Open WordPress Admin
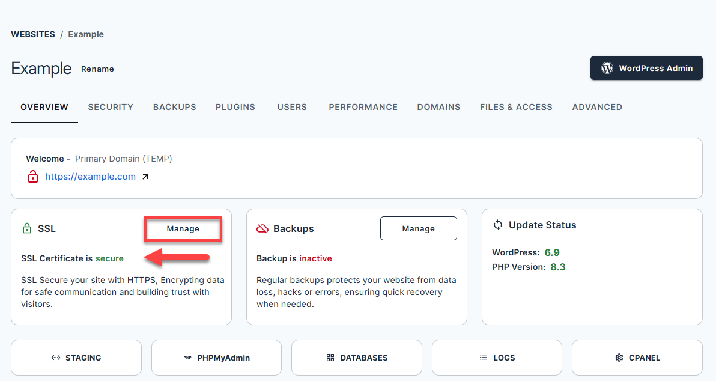This screenshot has height=381, width=716. point(646,68)
